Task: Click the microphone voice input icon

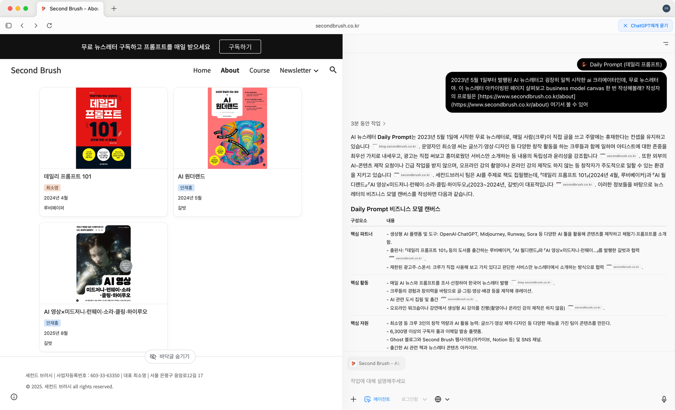Action: 664,399
